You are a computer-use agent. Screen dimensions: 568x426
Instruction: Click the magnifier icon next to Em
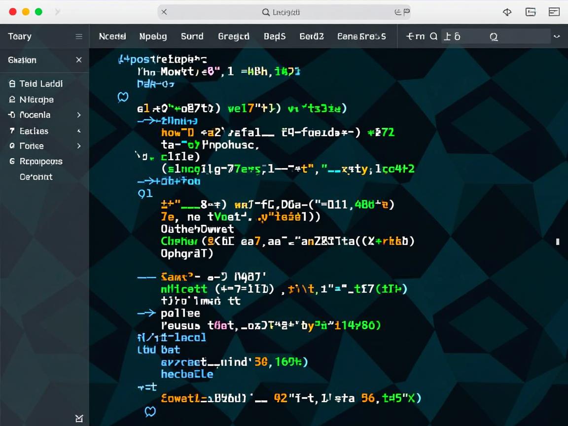pos(433,36)
